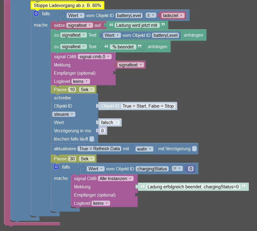Expand the 'steuere' mode dropdown

coord(63,114)
